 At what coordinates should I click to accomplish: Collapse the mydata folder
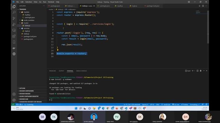coord(26,12)
